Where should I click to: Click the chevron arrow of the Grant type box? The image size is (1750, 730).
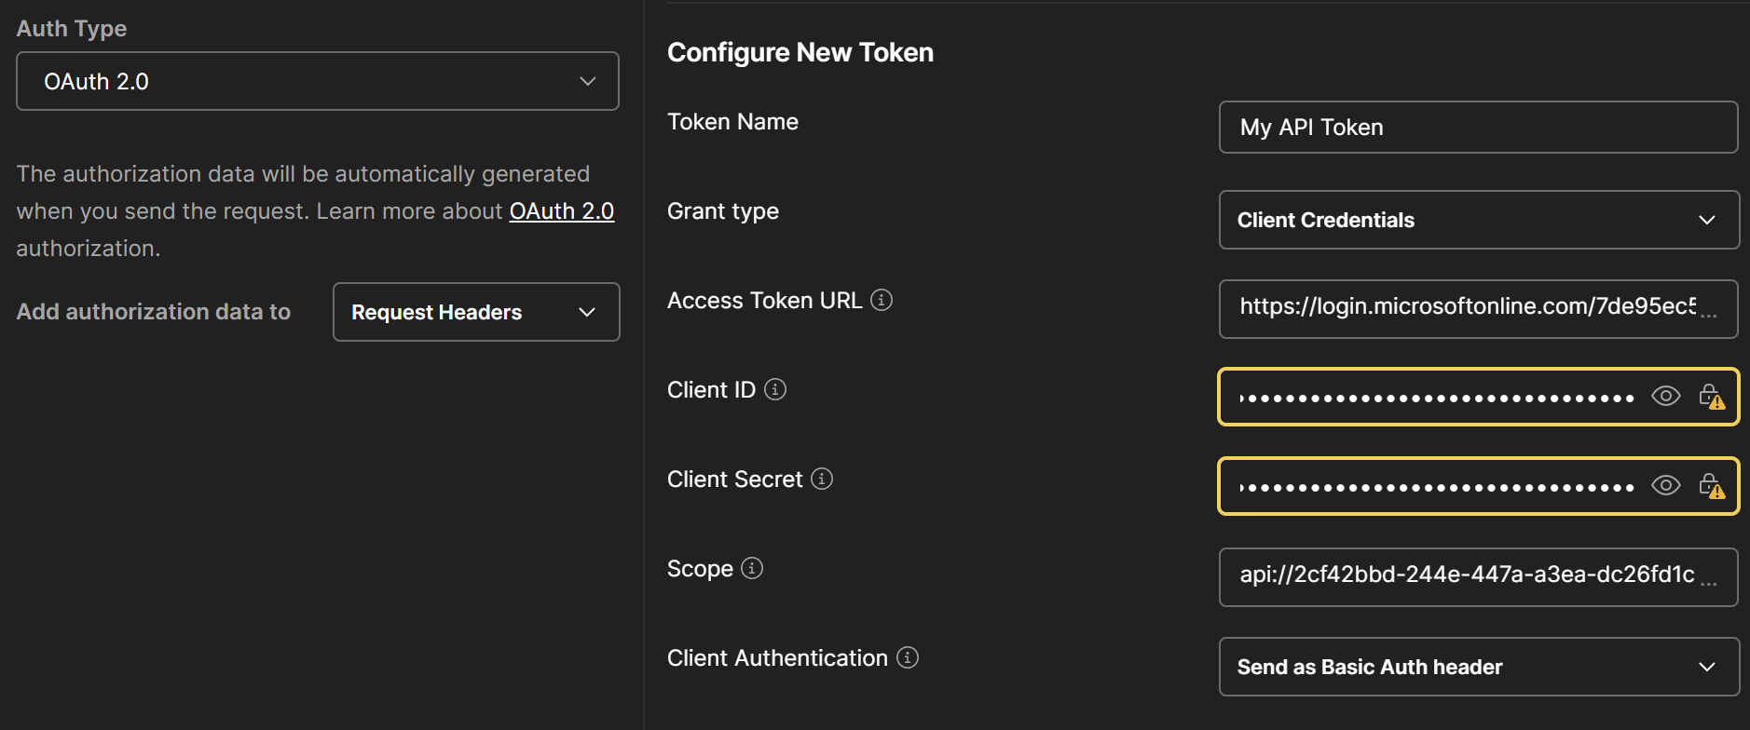[1706, 221]
